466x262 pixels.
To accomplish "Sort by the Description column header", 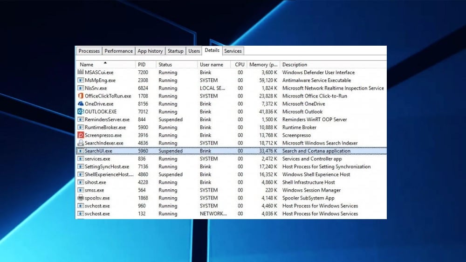I will pos(333,64).
